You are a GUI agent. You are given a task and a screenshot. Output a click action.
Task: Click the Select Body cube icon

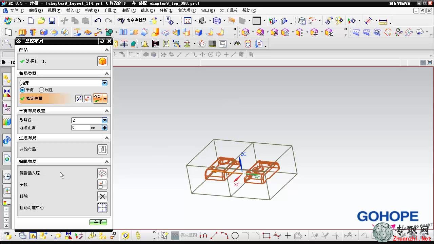pyautogui.click(x=102, y=61)
